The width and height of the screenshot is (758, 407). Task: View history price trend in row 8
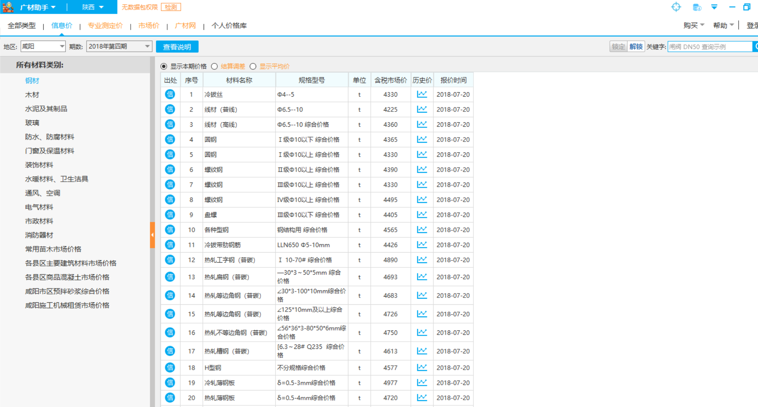coord(422,199)
